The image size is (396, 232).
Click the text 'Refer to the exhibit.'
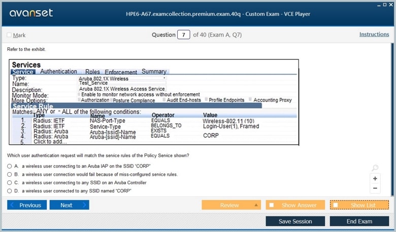coord(26,49)
